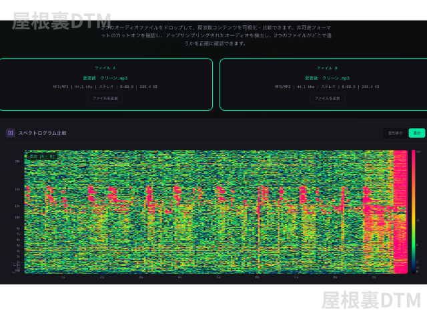The image size is (427, 320).
Task: Click the ファイル A heading label
Action: [x=105, y=68]
